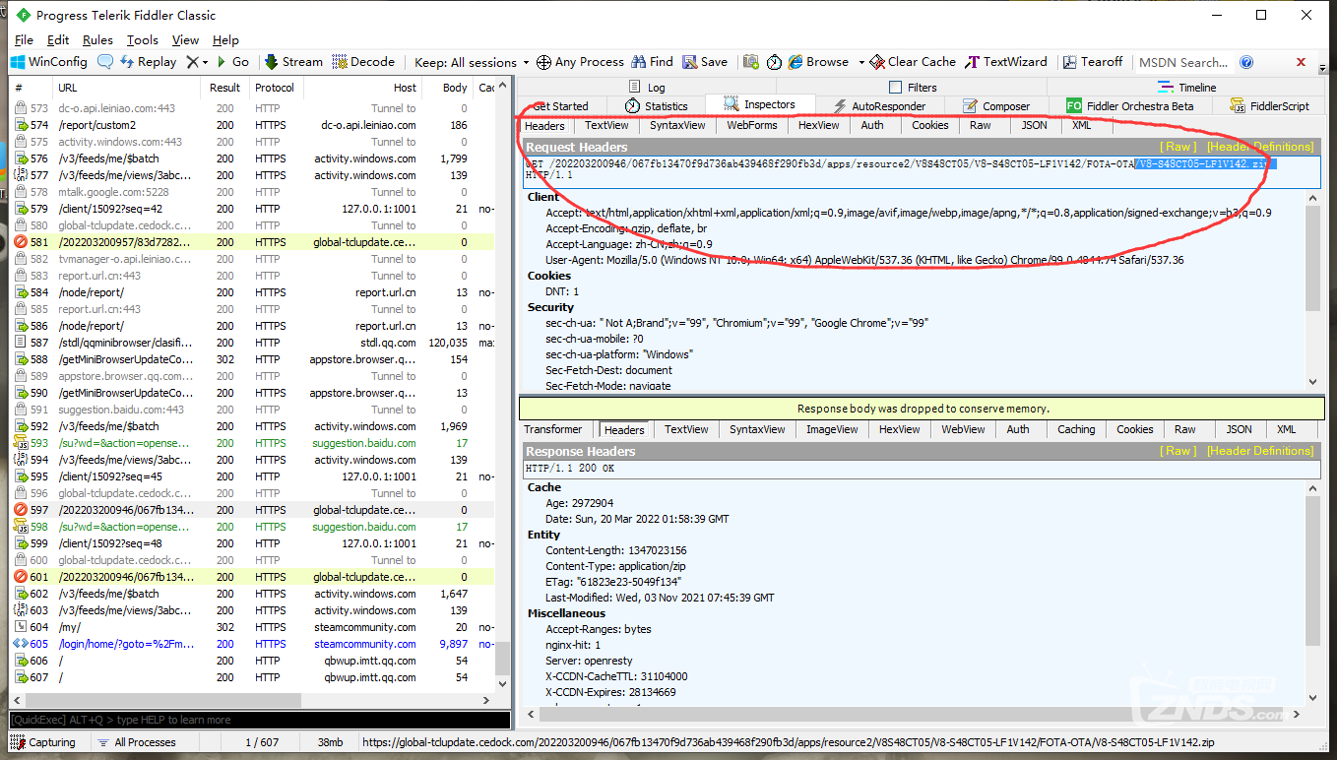Launch Browse with the IE icon

[818, 61]
